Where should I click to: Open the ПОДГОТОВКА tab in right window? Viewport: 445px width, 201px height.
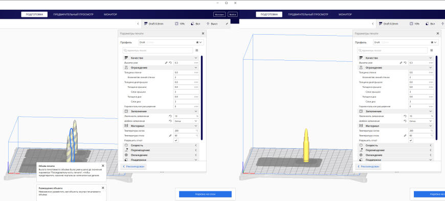coord(269,14)
